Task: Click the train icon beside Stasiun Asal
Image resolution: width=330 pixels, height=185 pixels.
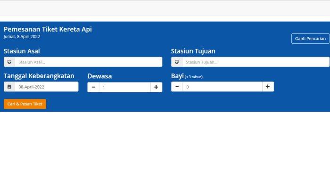Action: 9,62
